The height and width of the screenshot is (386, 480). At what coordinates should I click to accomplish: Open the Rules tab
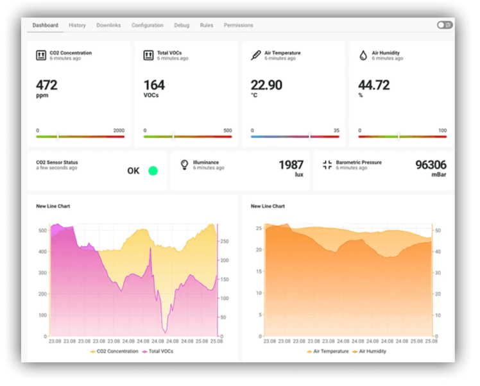point(207,25)
